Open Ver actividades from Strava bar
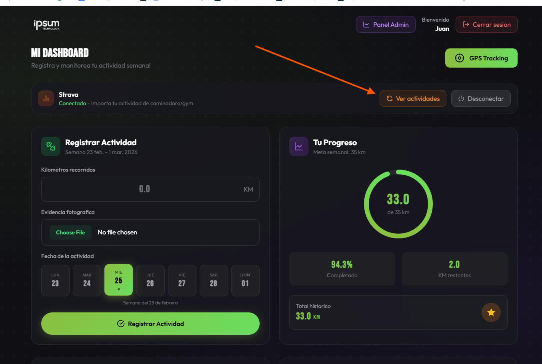Screen dimensions: 542x364 point(413,98)
